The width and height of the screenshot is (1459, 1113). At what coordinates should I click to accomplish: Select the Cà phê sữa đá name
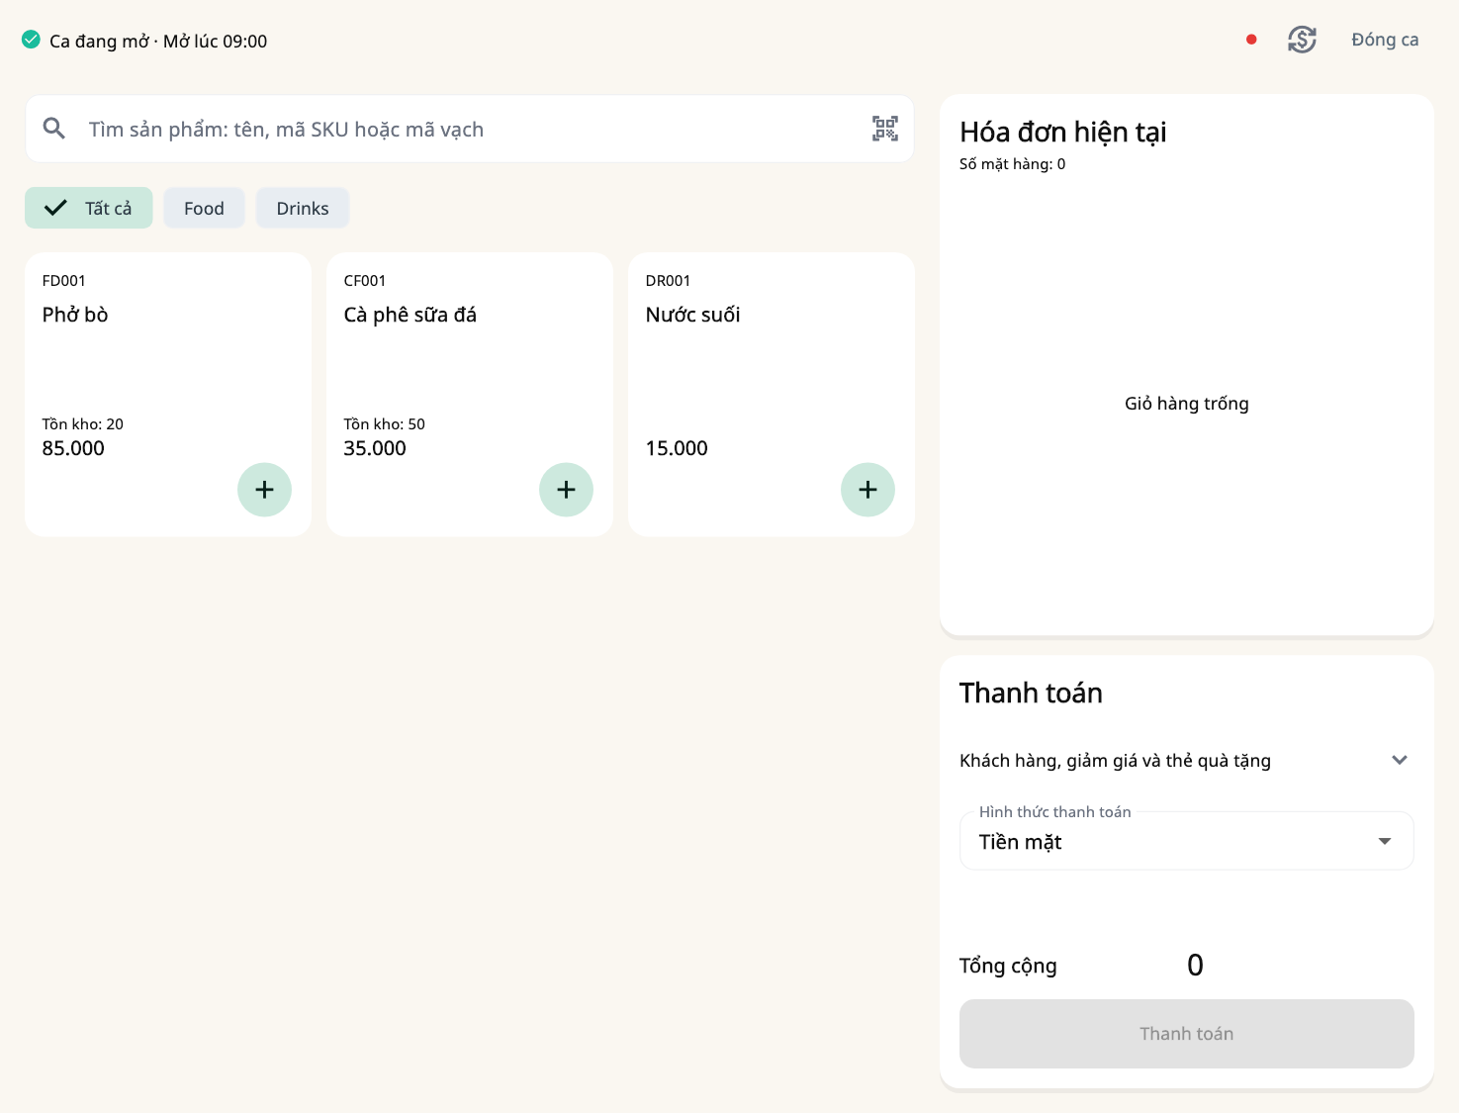(x=410, y=315)
